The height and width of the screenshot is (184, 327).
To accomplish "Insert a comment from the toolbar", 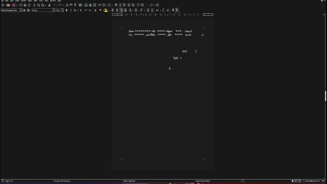I will (138, 5).
